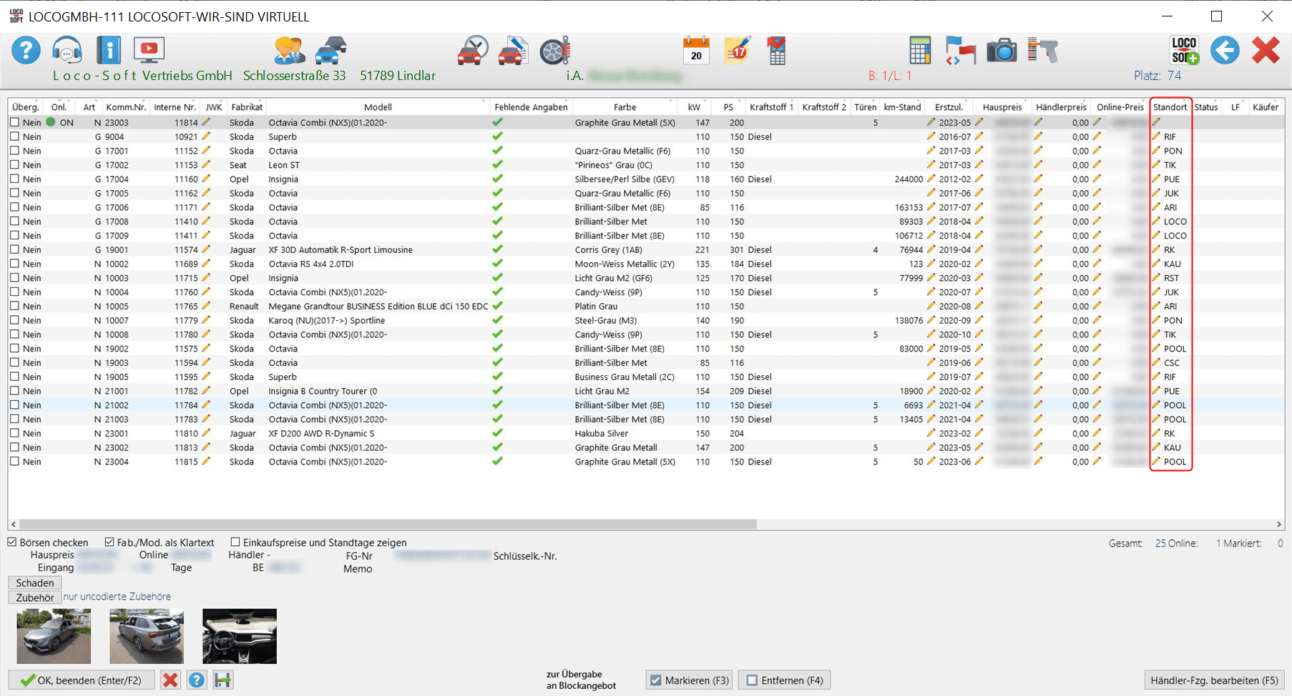Enable Einkaufspreise und Standtage zeigen
Image resolution: width=1292 pixels, height=696 pixels.
(x=235, y=542)
